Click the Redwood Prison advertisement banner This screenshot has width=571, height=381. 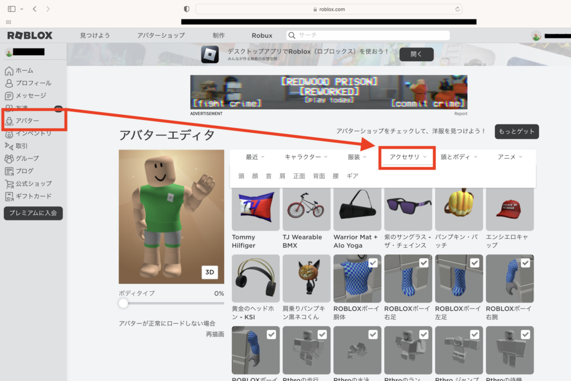click(329, 92)
